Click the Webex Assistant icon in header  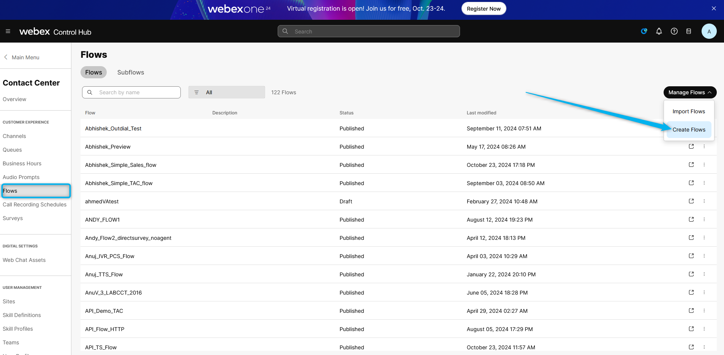click(x=644, y=31)
